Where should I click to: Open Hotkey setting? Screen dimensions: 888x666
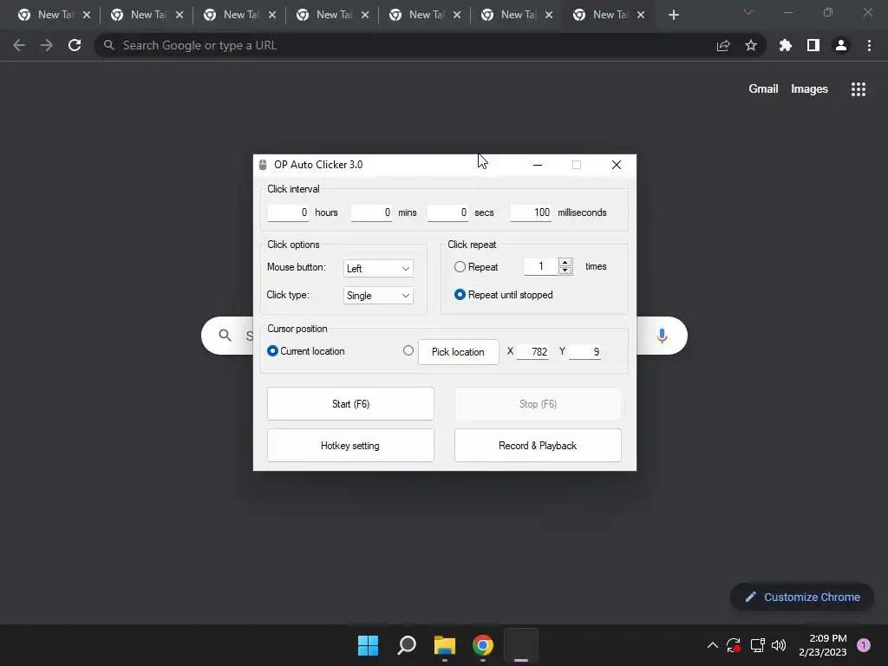pyautogui.click(x=350, y=446)
